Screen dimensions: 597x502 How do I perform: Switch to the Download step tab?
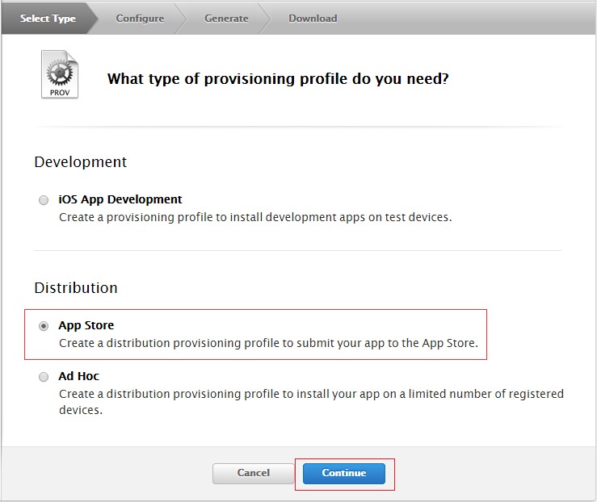313,19
